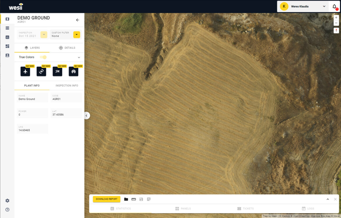Viewport: 341px width, 218px height.
Task: Open the ruler measurement tool
Action: tap(134, 199)
